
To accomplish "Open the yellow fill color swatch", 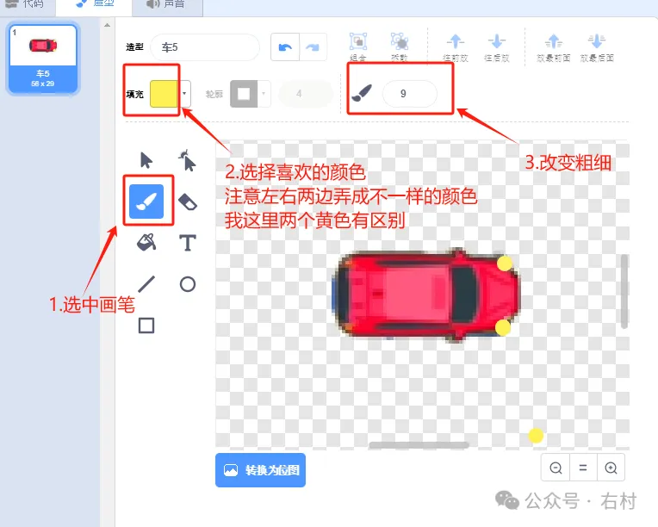I will 164,94.
